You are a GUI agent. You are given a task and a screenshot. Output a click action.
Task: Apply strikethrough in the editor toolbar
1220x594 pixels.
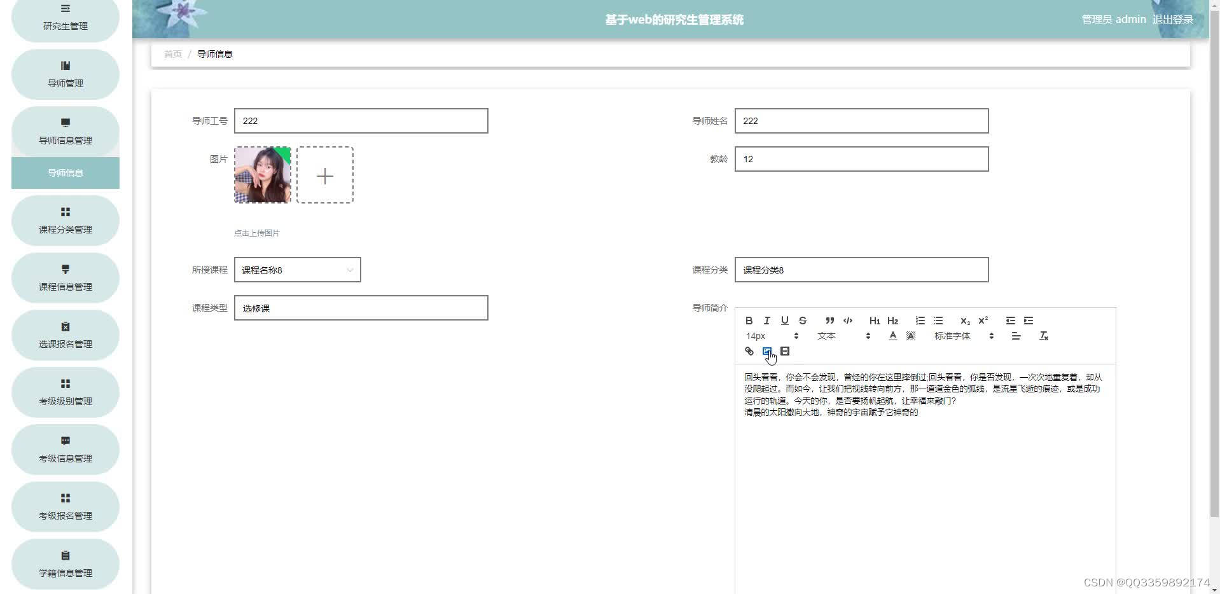[x=802, y=321]
